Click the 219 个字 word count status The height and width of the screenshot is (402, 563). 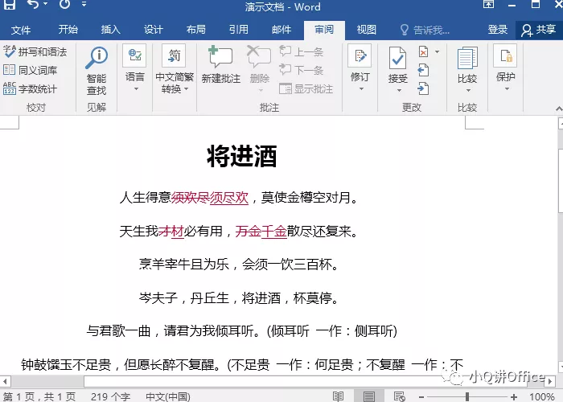coord(110,396)
